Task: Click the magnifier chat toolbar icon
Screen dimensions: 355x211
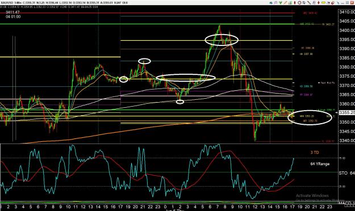Action: tap(275, 3)
